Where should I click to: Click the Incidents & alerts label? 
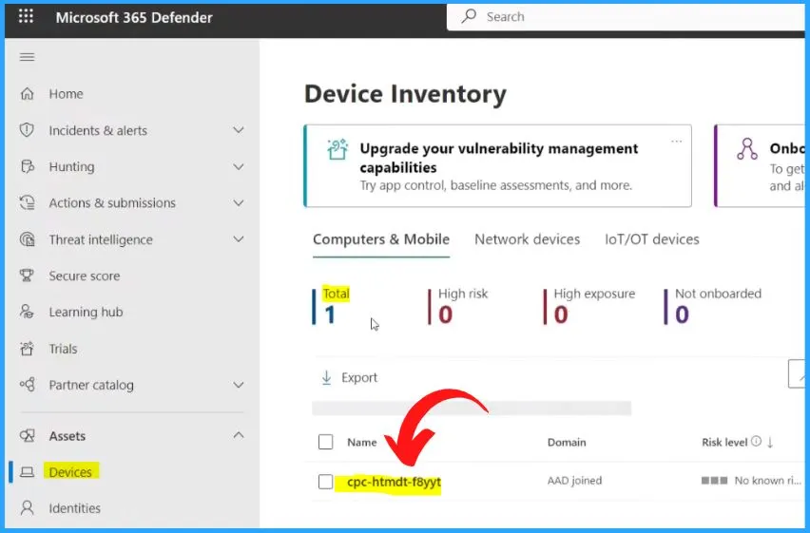coord(98,130)
